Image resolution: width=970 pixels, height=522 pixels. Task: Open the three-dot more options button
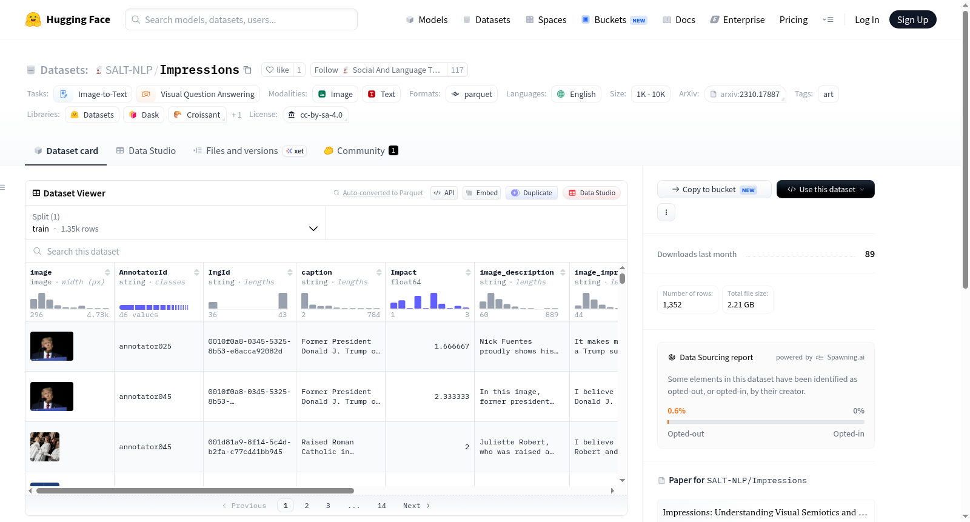pos(666,212)
